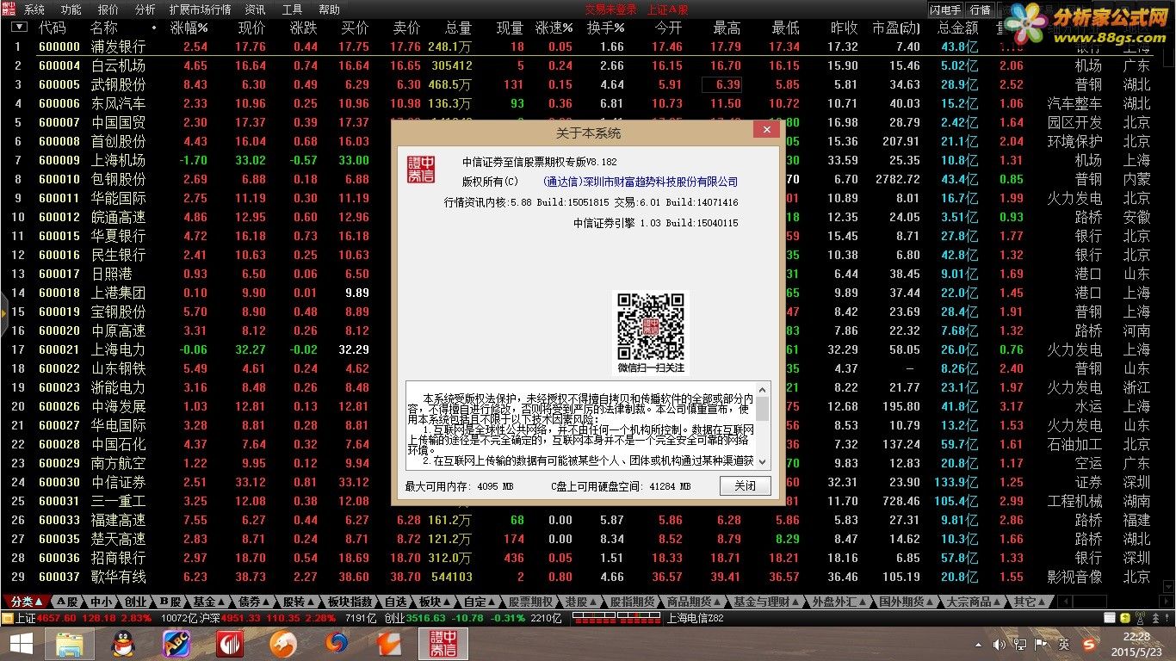
Task: Open the 工具 menu
Action: coord(293,9)
